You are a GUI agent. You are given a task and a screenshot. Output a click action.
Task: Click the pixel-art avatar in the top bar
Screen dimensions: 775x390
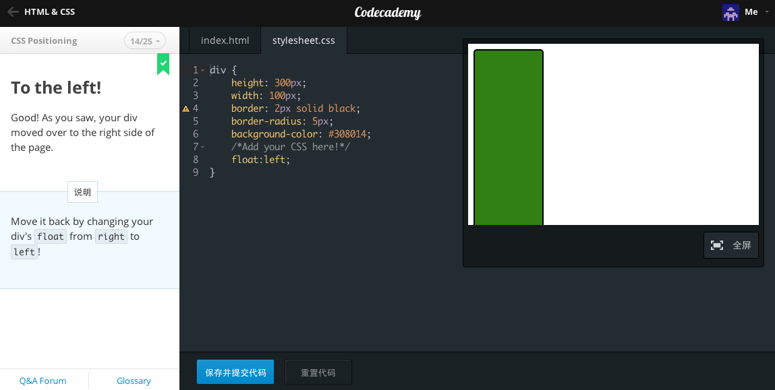[730, 12]
